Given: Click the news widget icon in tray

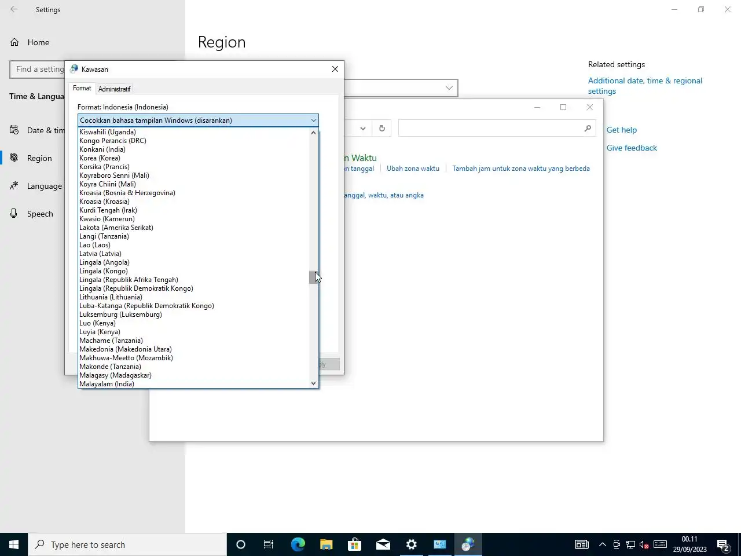Looking at the screenshot, I should tap(581, 544).
